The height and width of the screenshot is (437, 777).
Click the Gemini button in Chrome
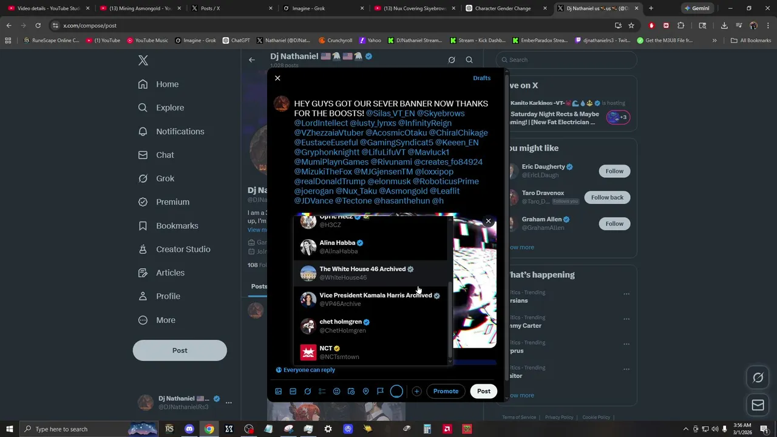click(x=697, y=8)
